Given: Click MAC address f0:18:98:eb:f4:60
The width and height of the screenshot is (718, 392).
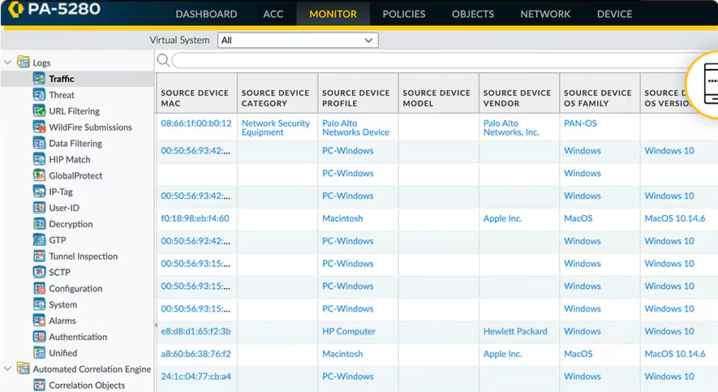Looking at the screenshot, I should [195, 218].
